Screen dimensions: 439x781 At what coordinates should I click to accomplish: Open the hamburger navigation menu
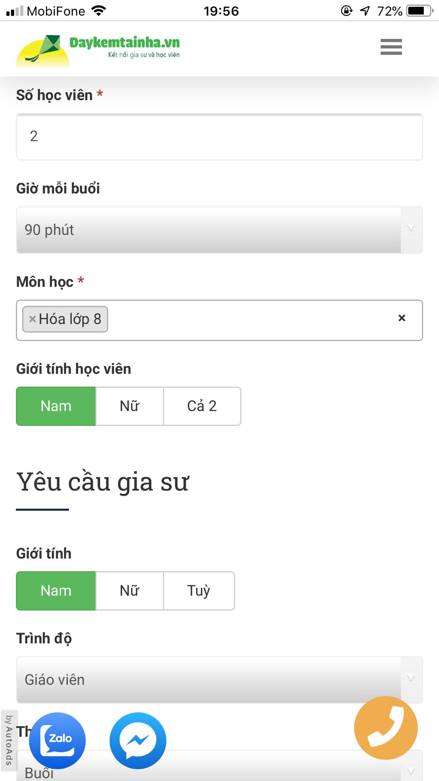tap(391, 47)
